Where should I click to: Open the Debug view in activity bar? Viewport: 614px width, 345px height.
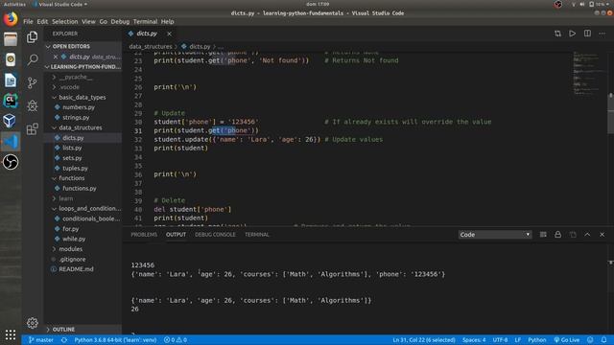click(32, 105)
